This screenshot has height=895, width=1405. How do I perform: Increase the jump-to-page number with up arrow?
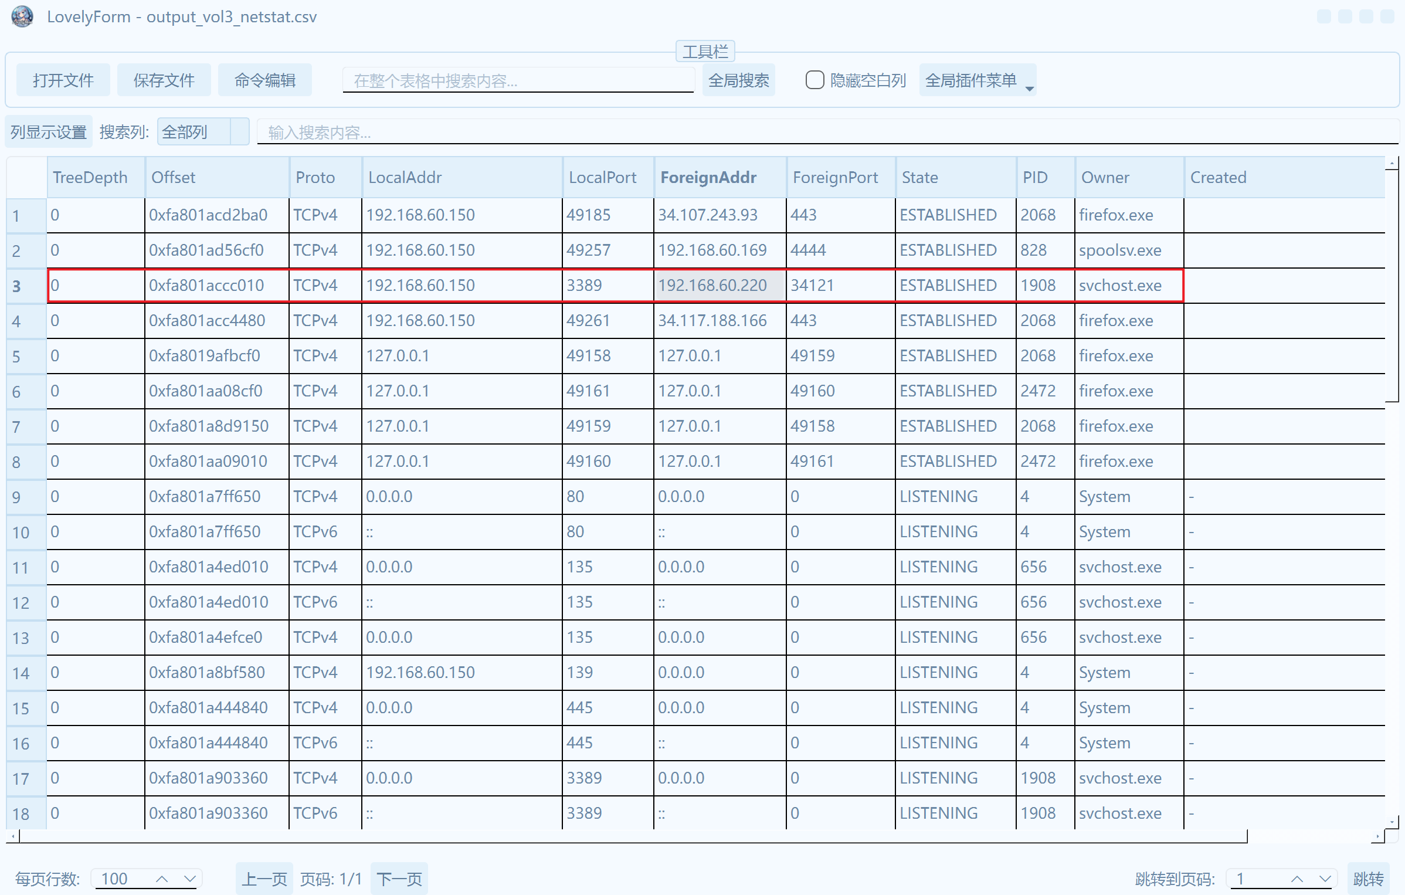coord(1297,879)
